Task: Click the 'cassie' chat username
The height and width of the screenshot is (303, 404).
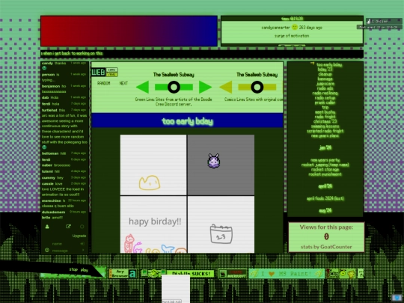Action: pos(48,184)
